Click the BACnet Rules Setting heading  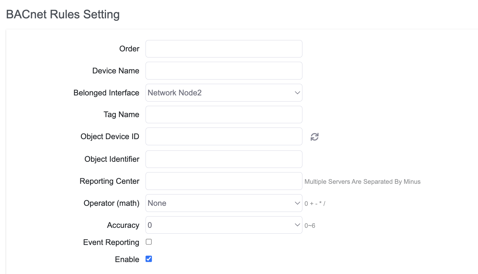(x=63, y=14)
